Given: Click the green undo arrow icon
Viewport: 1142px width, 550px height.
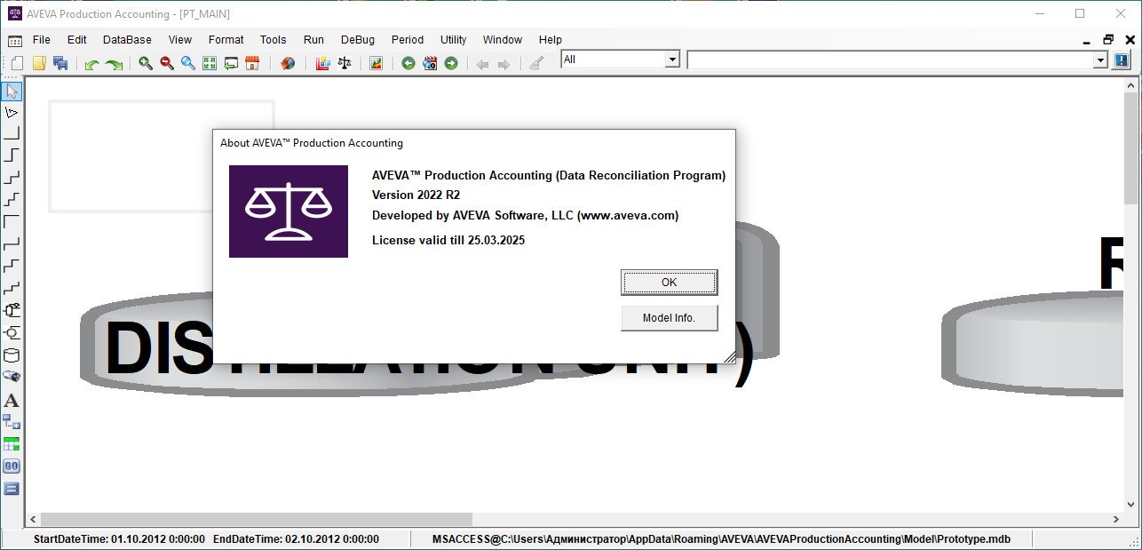Looking at the screenshot, I should pos(91,63).
